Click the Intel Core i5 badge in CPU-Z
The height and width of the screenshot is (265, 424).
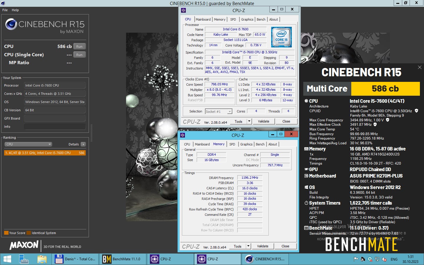coord(281,37)
